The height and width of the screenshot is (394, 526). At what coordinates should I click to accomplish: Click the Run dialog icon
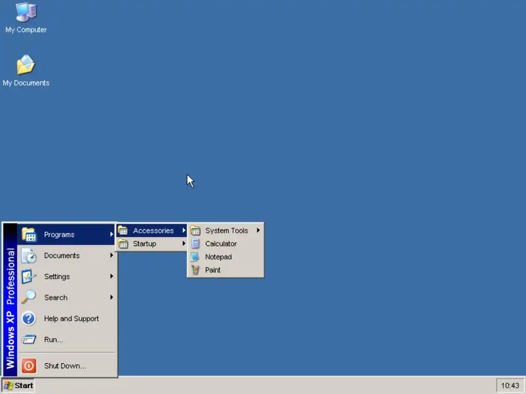pos(29,340)
